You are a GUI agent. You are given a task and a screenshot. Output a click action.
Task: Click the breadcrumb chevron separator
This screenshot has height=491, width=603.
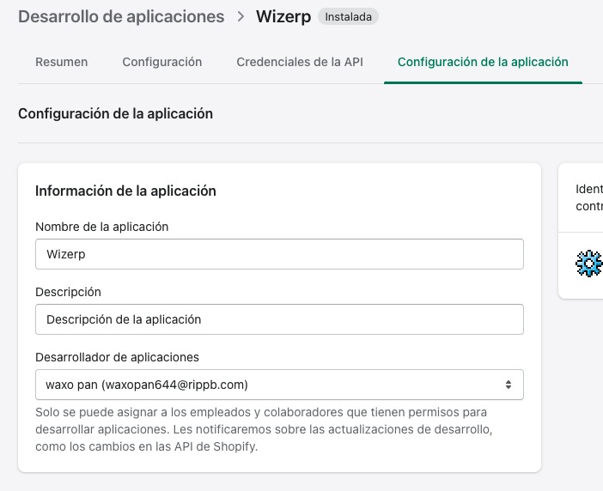point(241,16)
